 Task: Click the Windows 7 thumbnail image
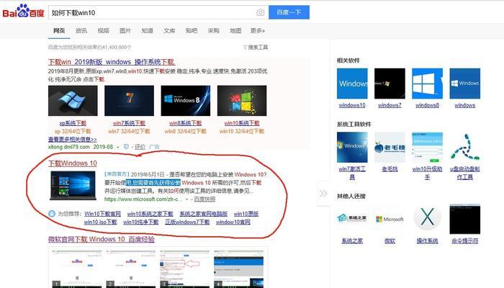coord(129,101)
